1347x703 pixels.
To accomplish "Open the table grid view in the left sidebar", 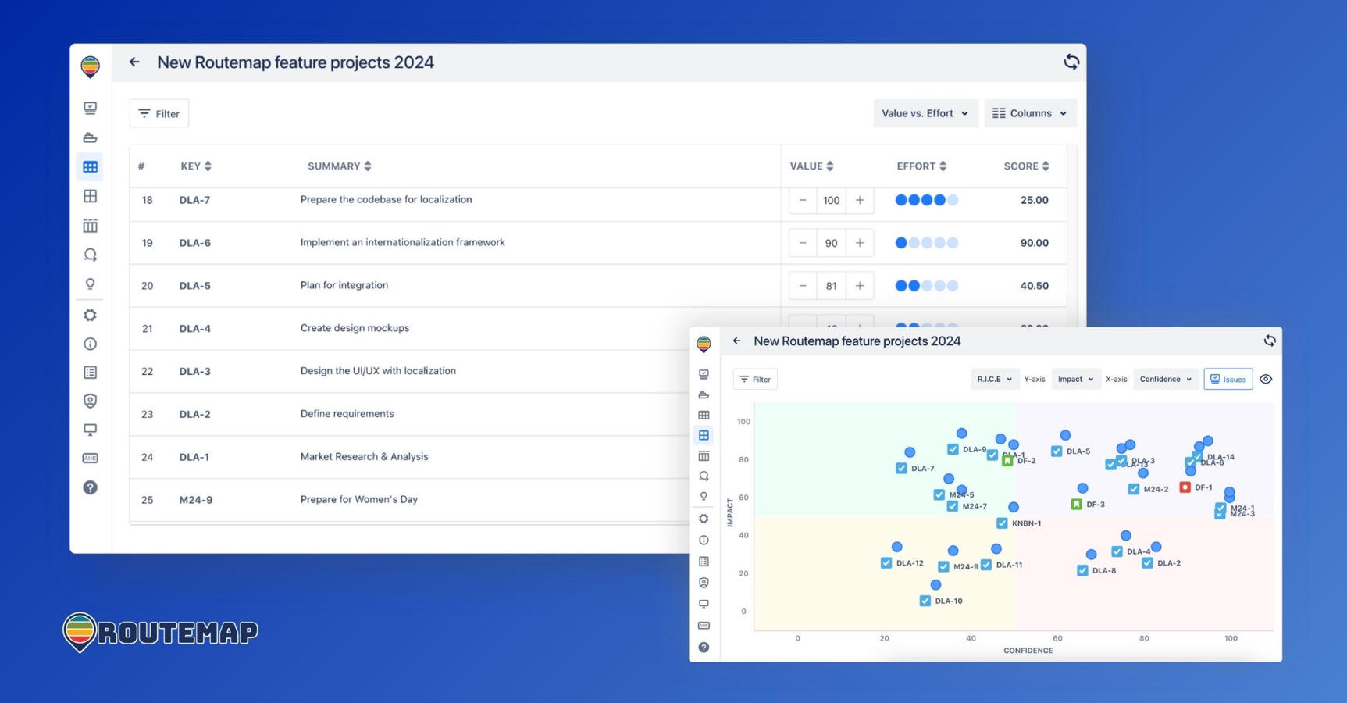I will [x=91, y=167].
